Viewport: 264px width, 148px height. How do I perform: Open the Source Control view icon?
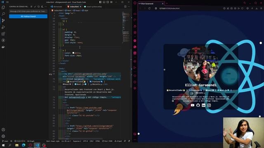coord(3,21)
